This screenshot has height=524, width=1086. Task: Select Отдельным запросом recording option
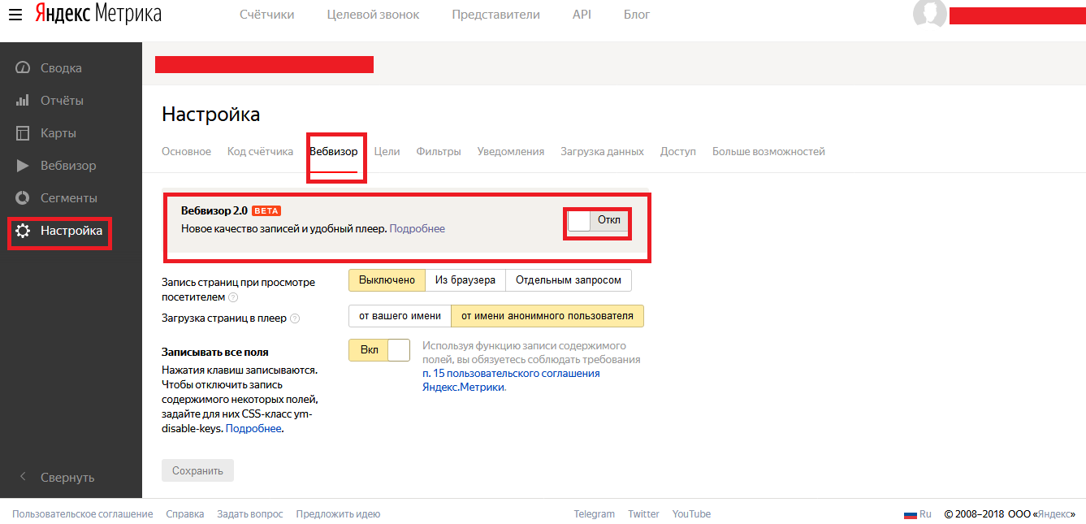point(569,280)
